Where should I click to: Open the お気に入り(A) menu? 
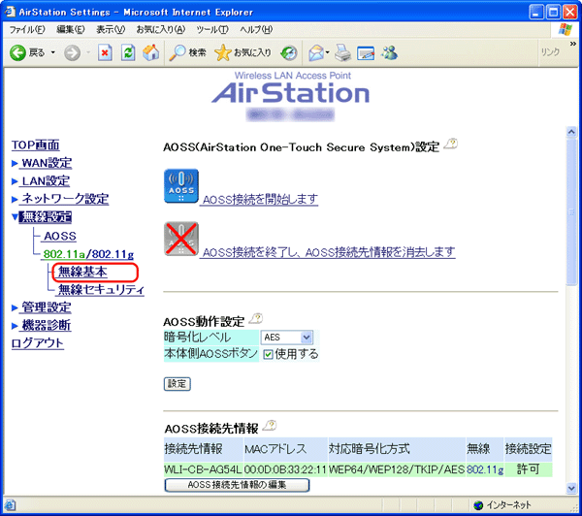pyautogui.click(x=161, y=29)
